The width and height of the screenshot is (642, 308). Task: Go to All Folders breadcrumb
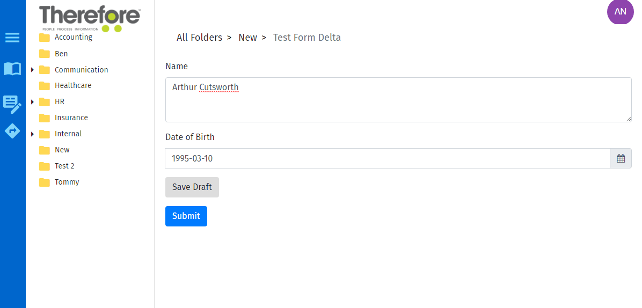point(199,38)
